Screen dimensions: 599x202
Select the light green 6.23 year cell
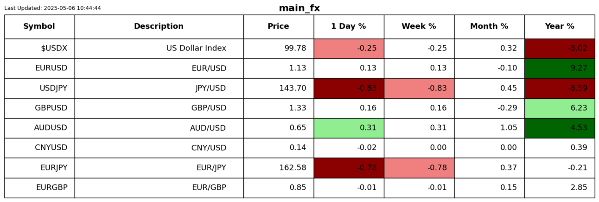[560, 108]
